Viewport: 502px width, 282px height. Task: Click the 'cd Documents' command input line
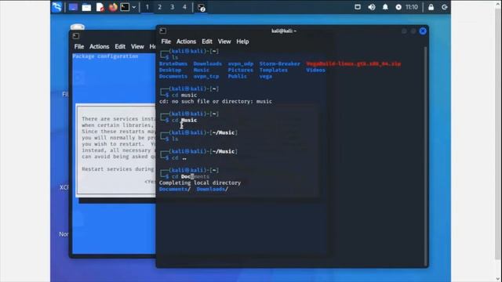click(191, 176)
